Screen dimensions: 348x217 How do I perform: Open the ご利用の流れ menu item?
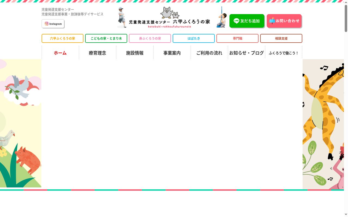[209, 53]
